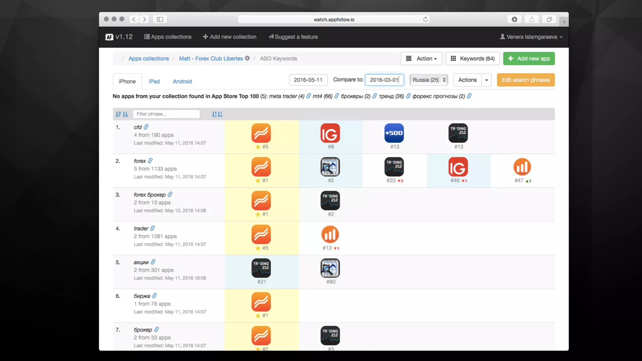Screen dimensions: 642x361
Task: Toggle the Safari sidebar button
Action: (160, 19)
